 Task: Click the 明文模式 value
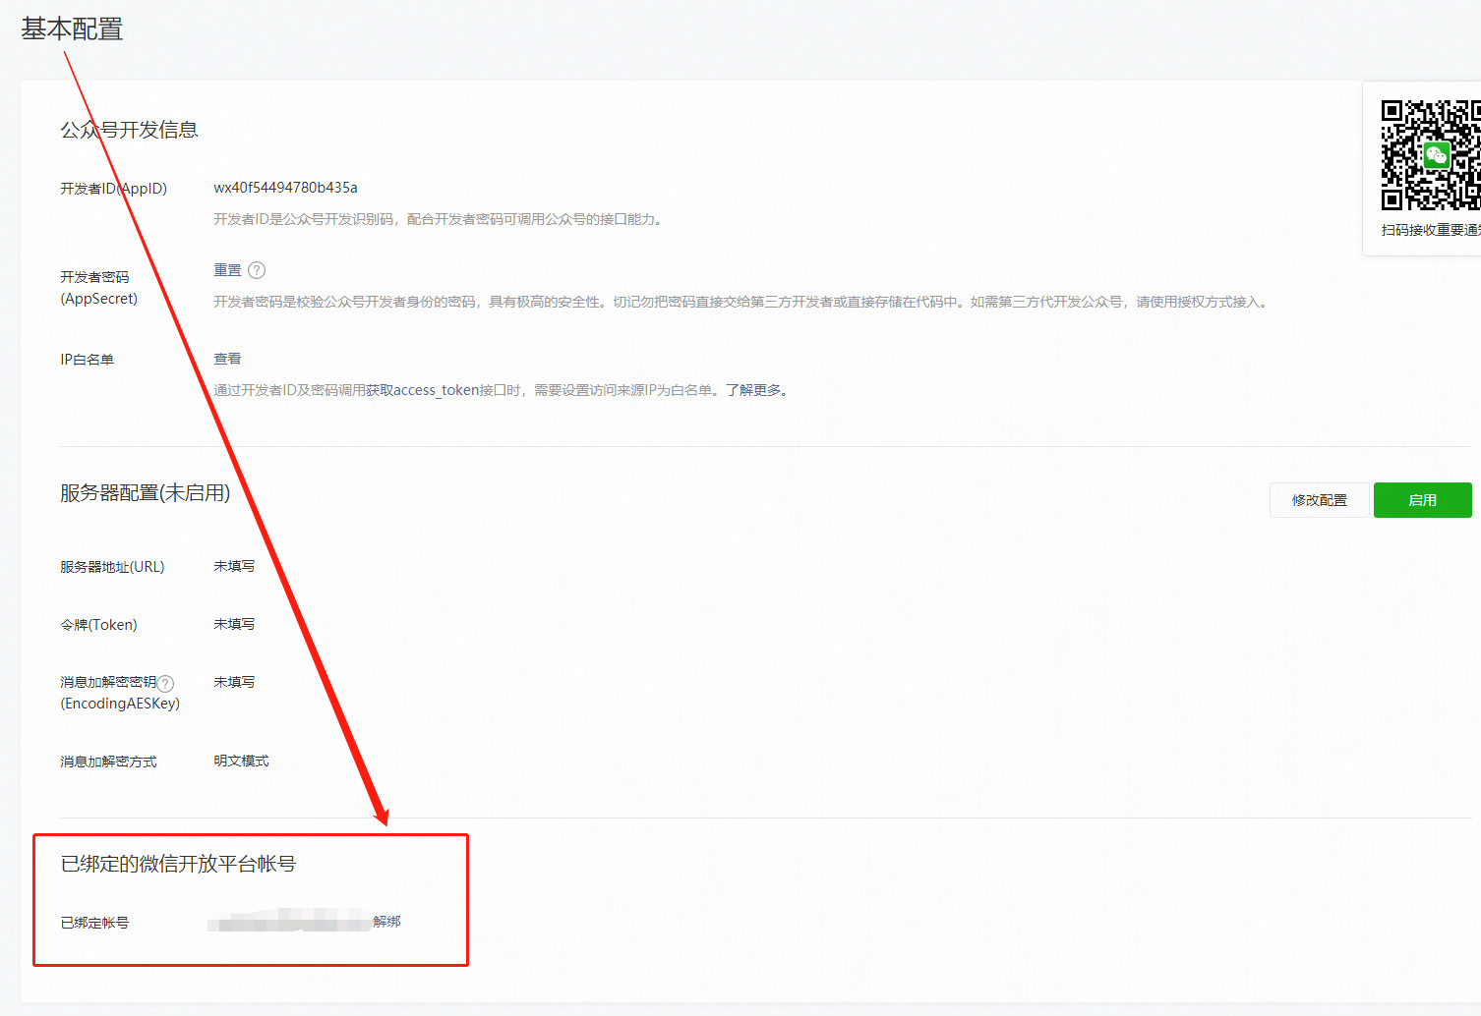click(x=241, y=761)
